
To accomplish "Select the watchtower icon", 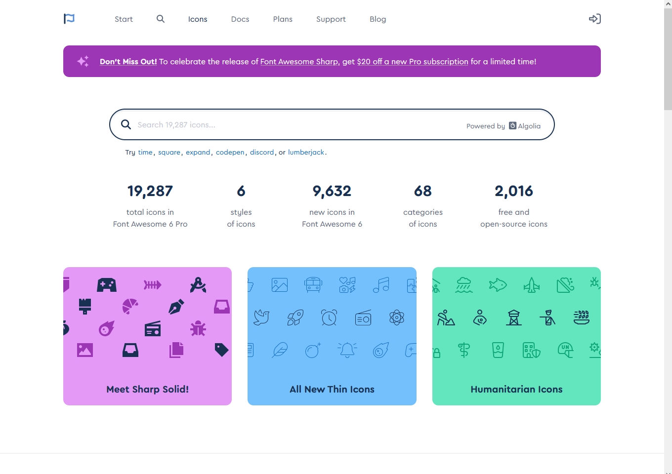I will (514, 317).
